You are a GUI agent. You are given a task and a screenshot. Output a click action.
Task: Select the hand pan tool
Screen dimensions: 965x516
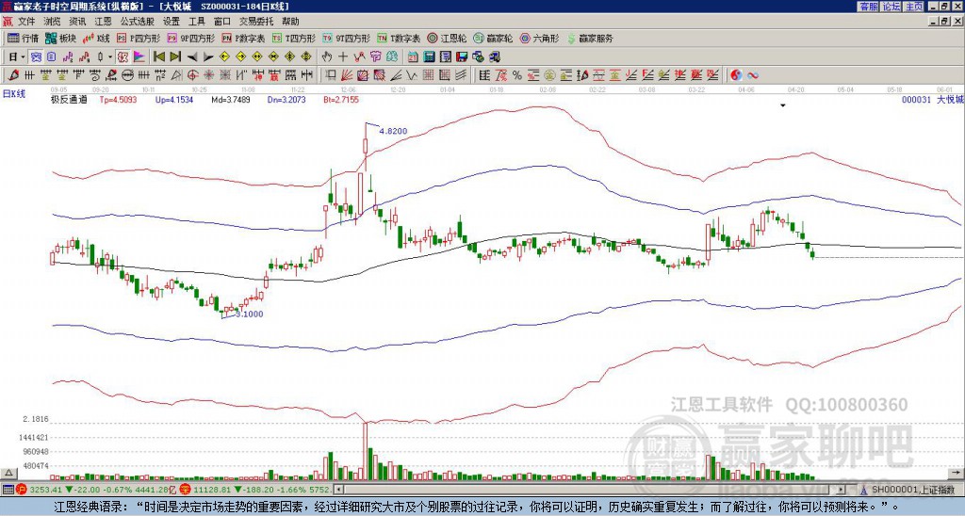327,57
